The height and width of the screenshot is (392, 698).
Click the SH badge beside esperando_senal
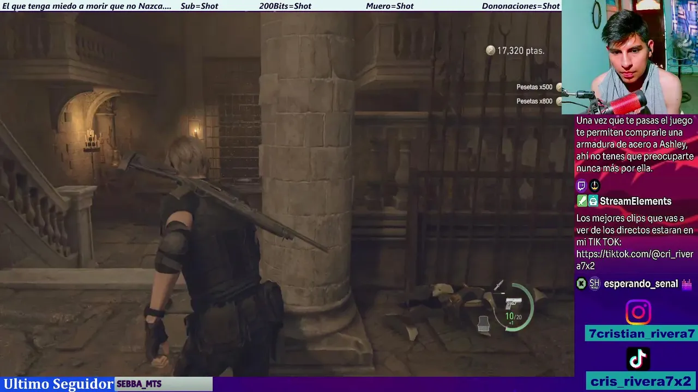(x=594, y=284)
